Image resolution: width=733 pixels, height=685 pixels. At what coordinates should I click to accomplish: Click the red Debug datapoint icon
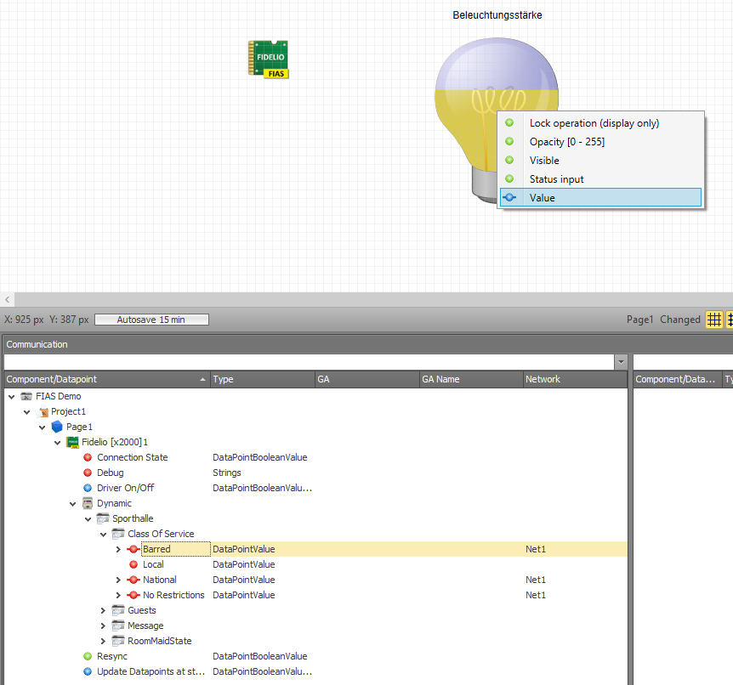[x=88, y=473]
